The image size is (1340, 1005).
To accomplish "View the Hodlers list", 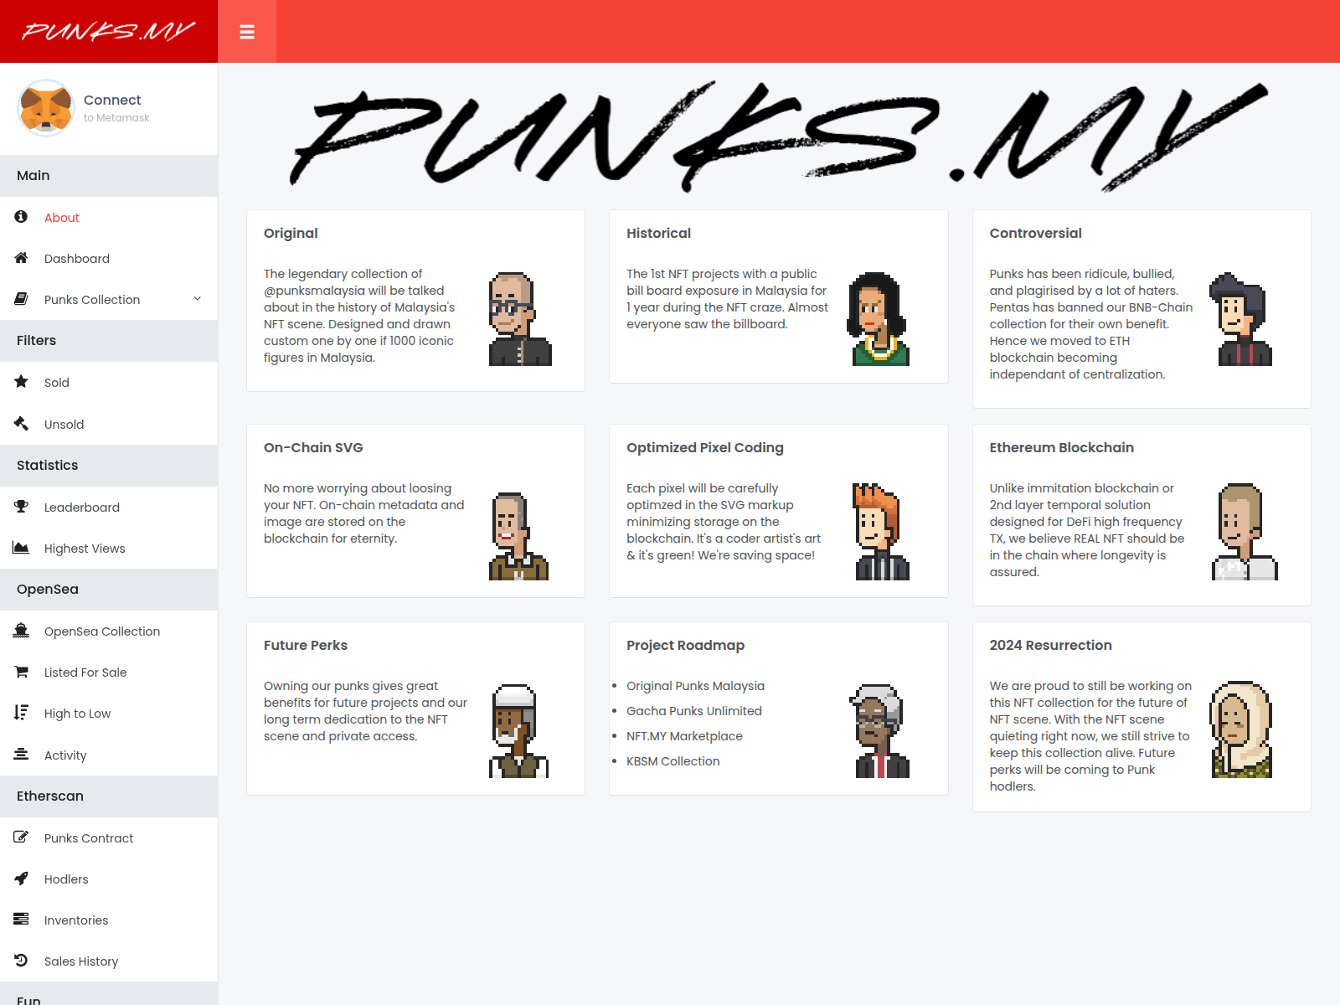I will [x=109, y=879].
